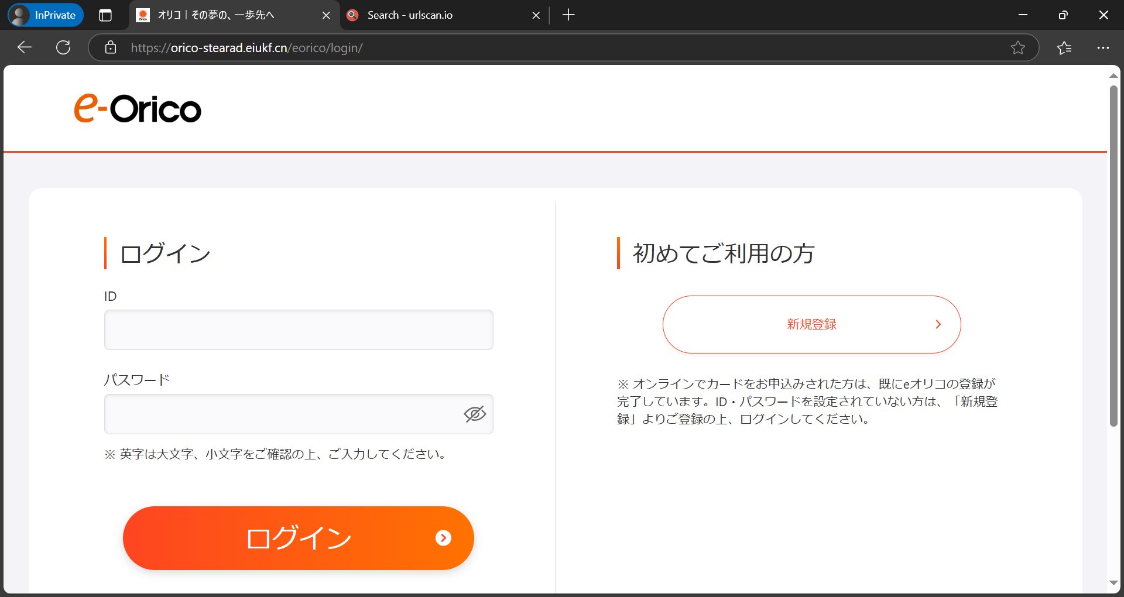This screenshot has height=597, width=1124.
Task: Click the パスワード field label
Action: [x=137, y=380]
